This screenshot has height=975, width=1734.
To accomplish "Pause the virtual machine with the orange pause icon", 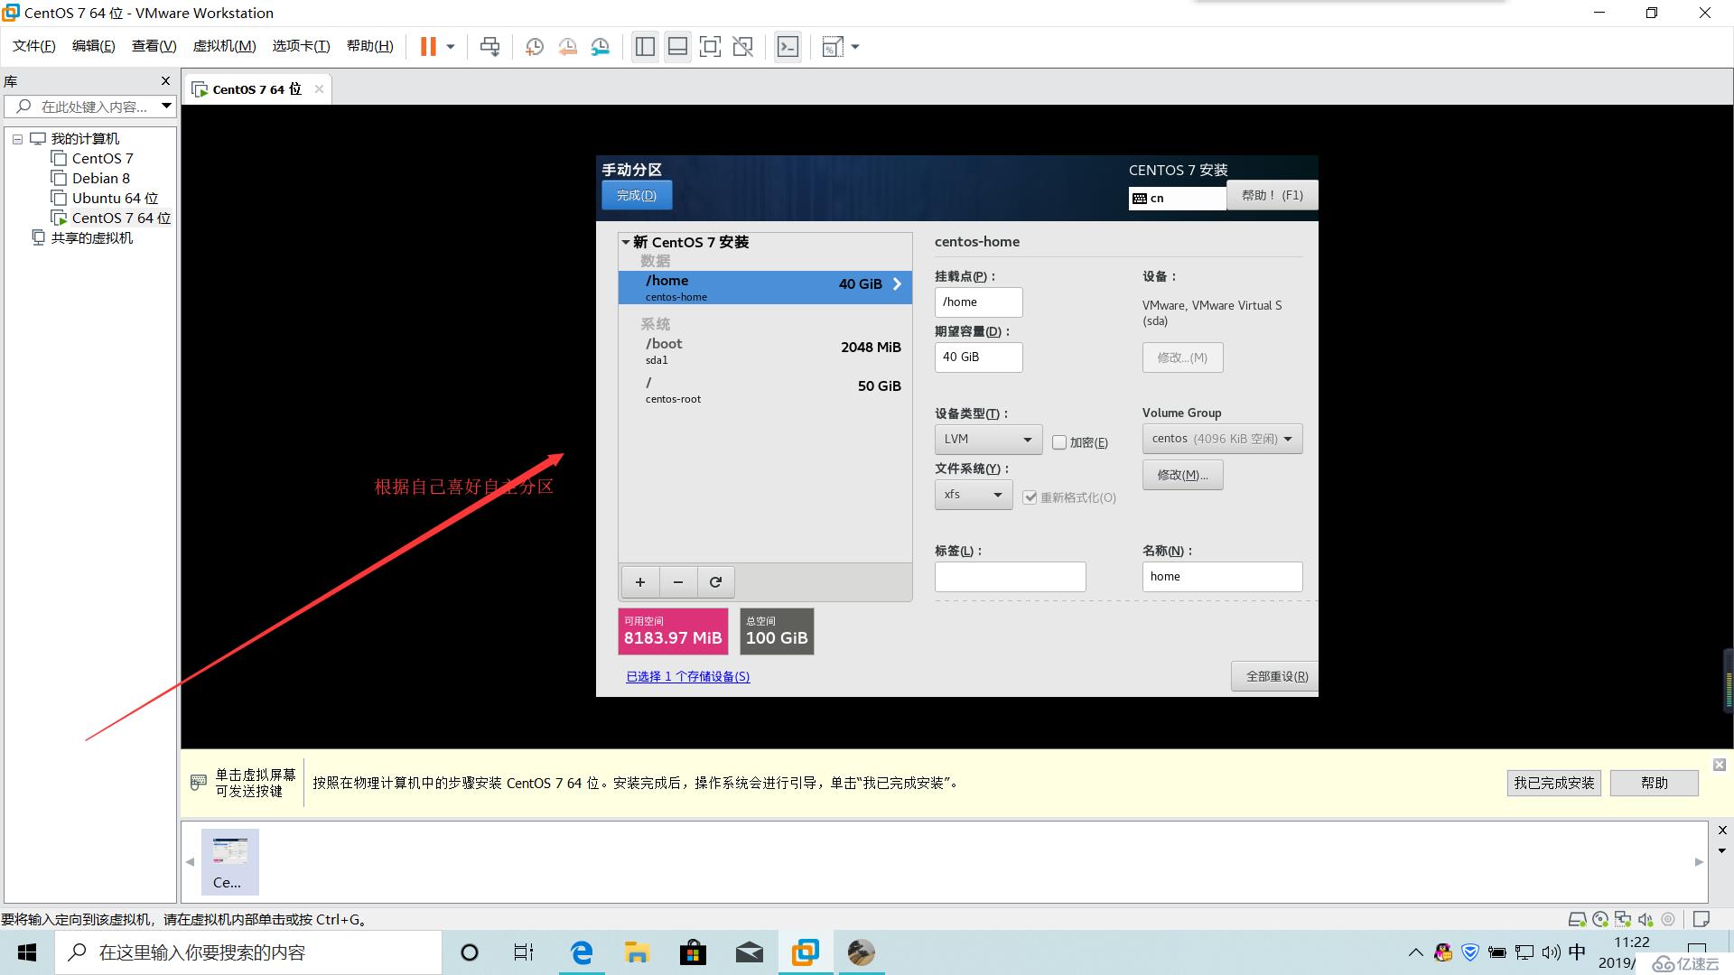I will click(428, 47).
